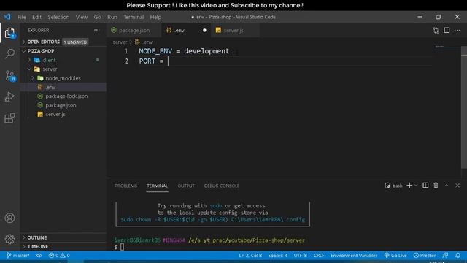Open the Search view in activity bar

[x=9, y=54]
